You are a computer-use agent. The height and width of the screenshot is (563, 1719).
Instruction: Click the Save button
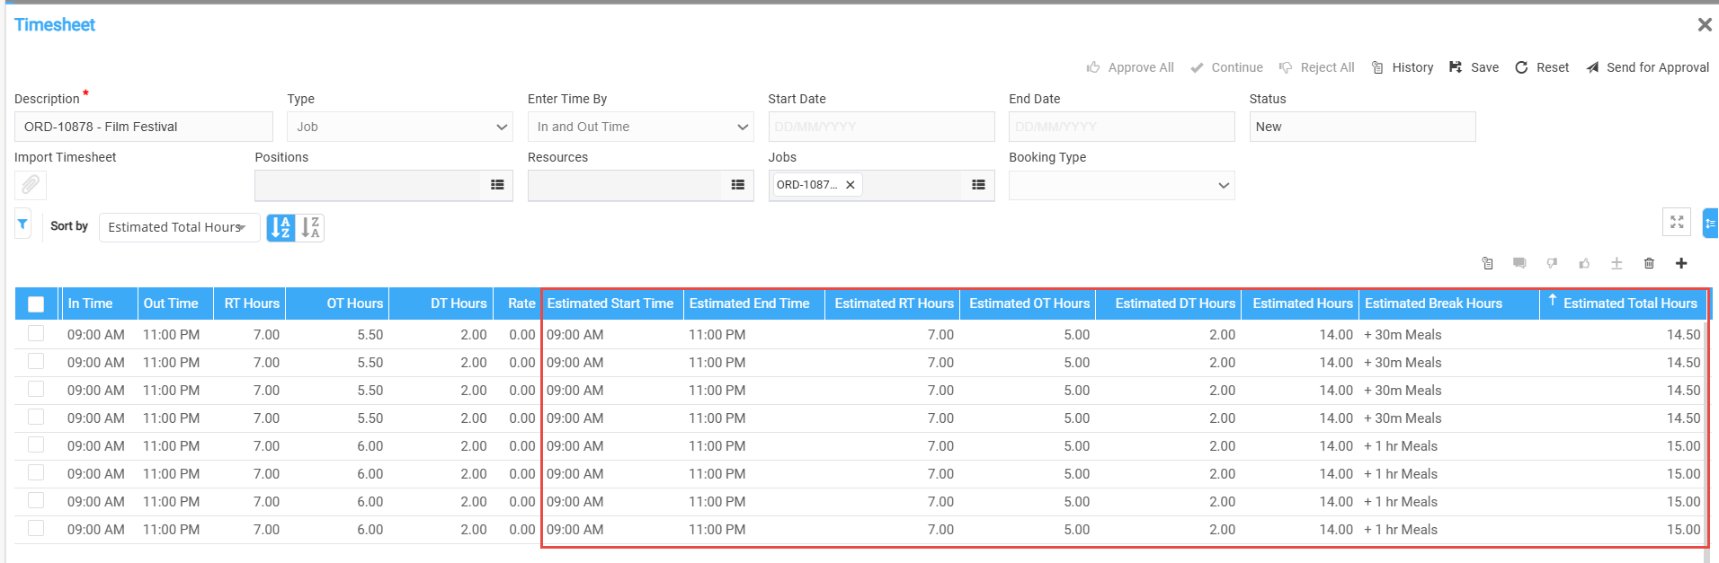[x=1474, y=67]
